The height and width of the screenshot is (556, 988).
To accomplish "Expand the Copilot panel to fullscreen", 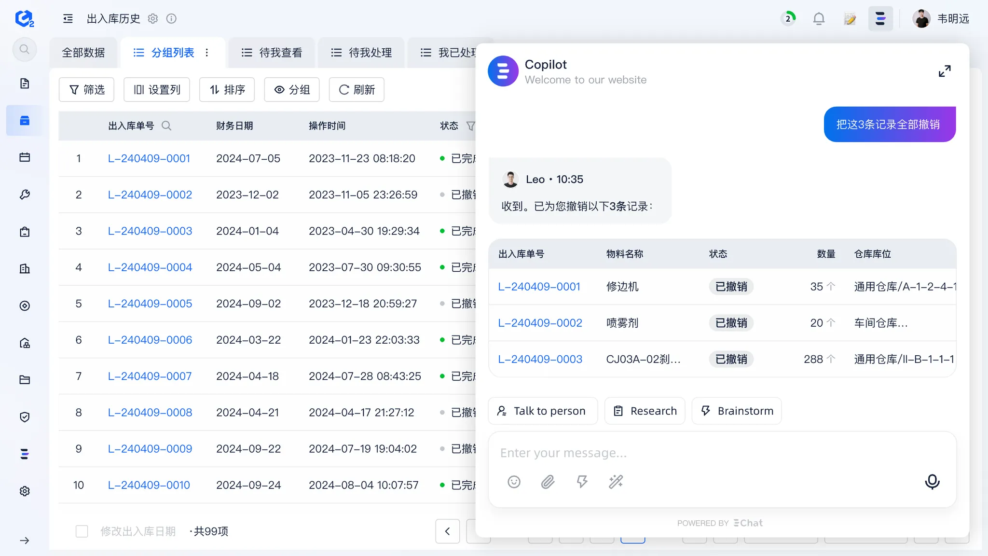I will [x=945, y=71].
